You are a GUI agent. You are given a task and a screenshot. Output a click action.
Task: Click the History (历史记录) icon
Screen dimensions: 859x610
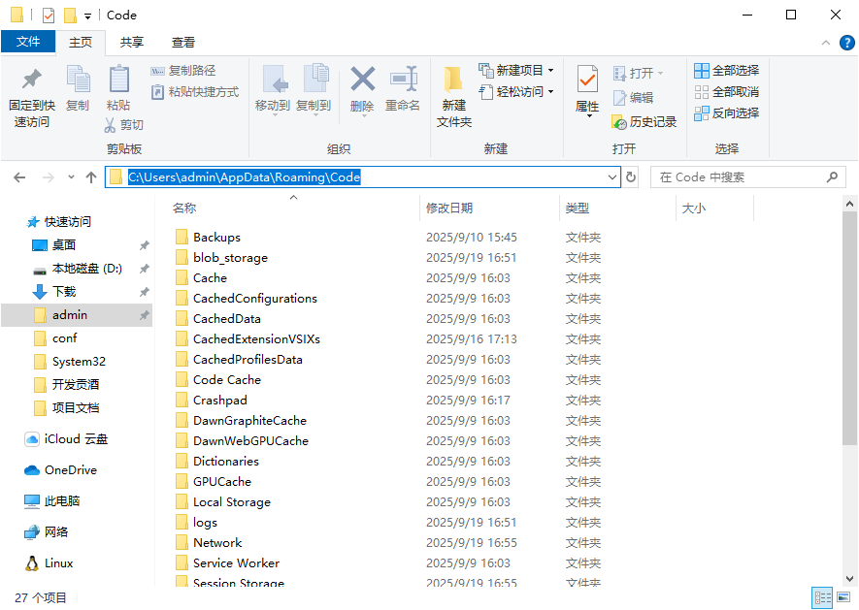tap(619, 122)
